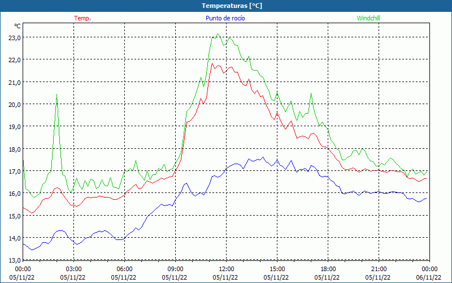Click the 06/11/22 date label

[x=429, y=277]
